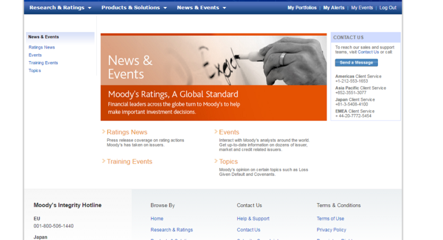Open the Events heading link in main content
The width and height of the screenshot is (443, 240).
(x=229, y=132)
